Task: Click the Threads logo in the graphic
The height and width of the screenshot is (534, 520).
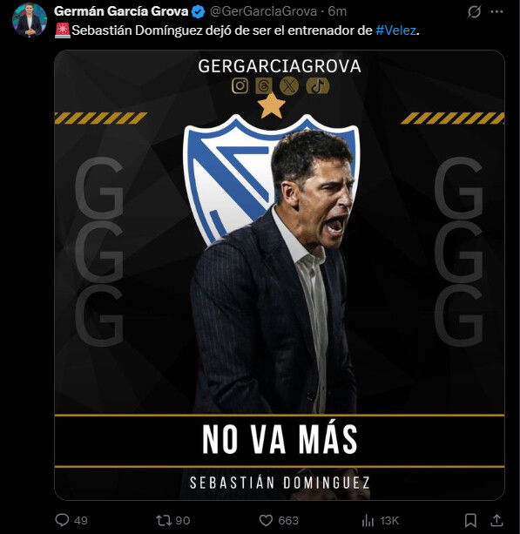Action: pyautogui.click(x=264, y=86)
